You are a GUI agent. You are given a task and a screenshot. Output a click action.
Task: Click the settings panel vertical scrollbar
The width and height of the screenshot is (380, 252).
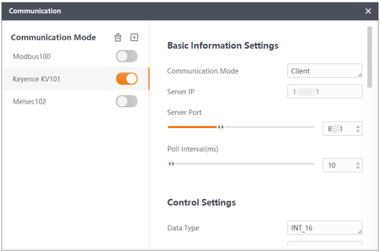[x=370, y=57]
